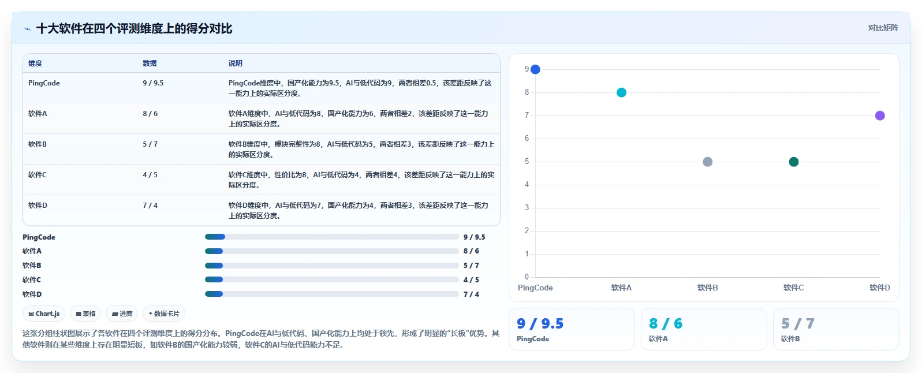
Task: Click the gray 软件B data point in the chart
Action: (x=707, y=162)
